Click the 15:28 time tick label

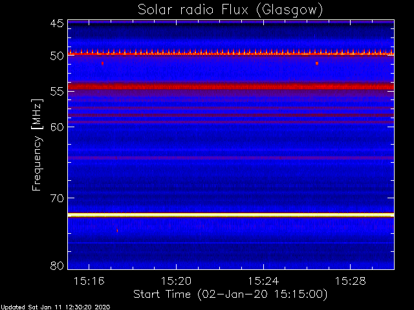tap(351, 282)
